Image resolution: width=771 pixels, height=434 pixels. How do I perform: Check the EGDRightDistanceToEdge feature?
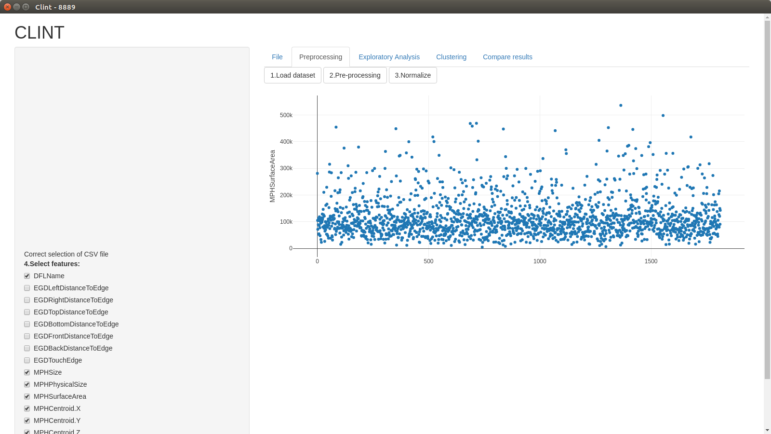pos(27,300)
